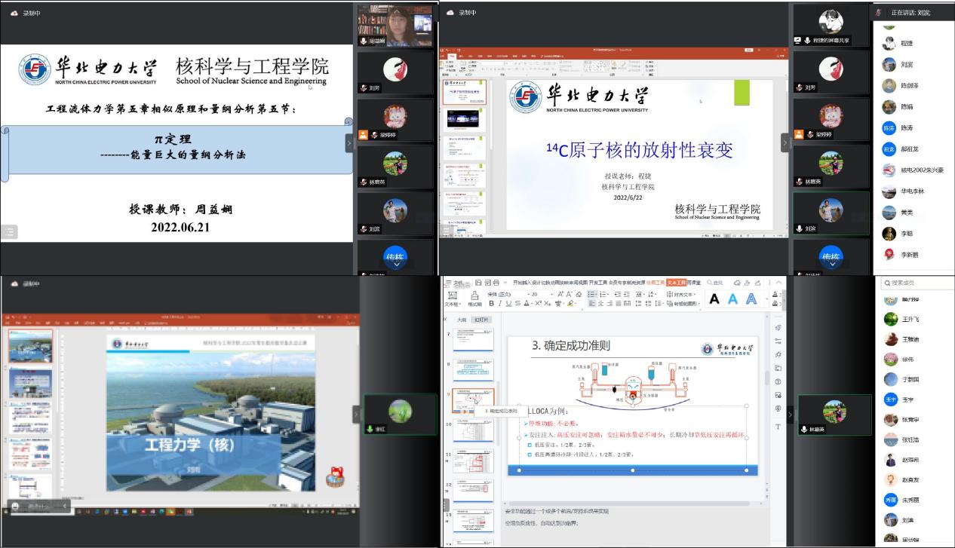Click the emoji reaction icon below 工程力学 slides
The width and height of the screenshot is (955, 548).
point(333,476)
